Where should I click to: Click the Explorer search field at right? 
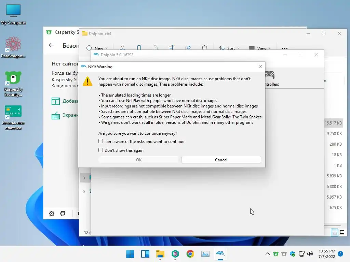[x=334, y=67]
